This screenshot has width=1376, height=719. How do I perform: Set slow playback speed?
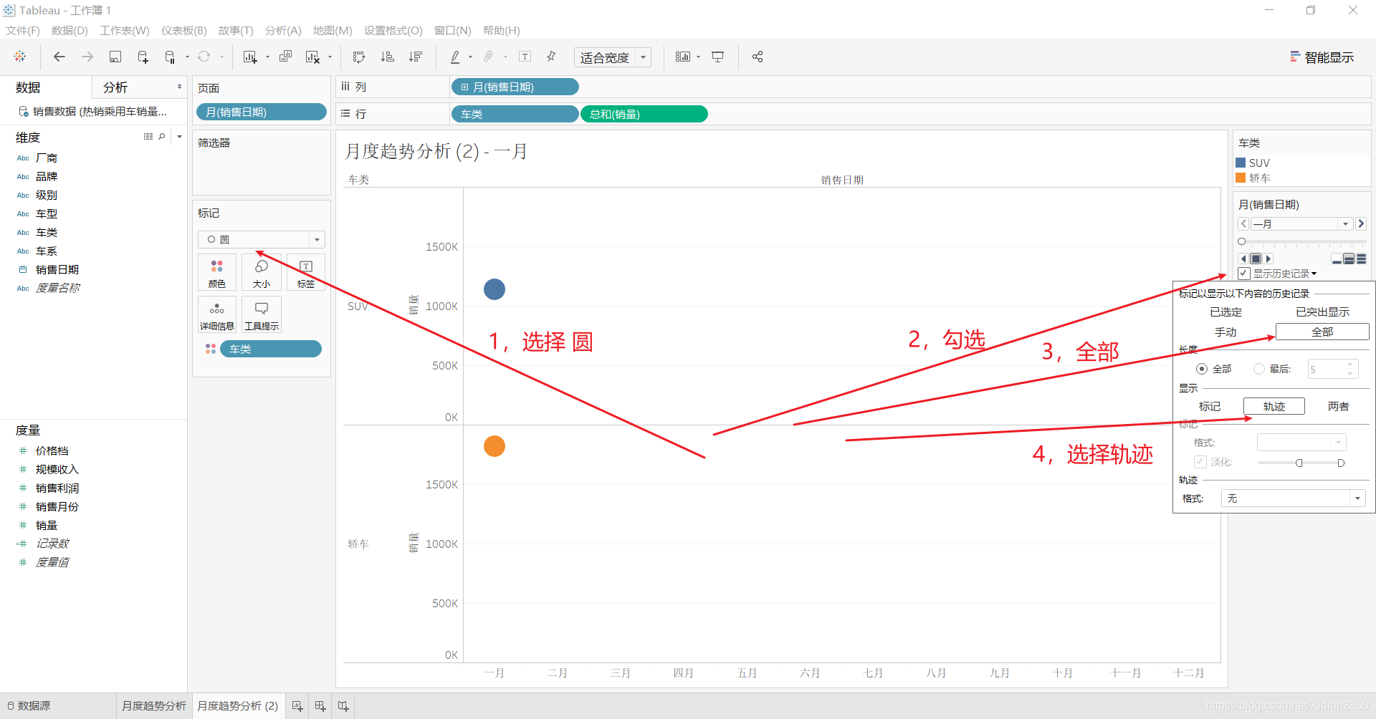coord(1337,259)
